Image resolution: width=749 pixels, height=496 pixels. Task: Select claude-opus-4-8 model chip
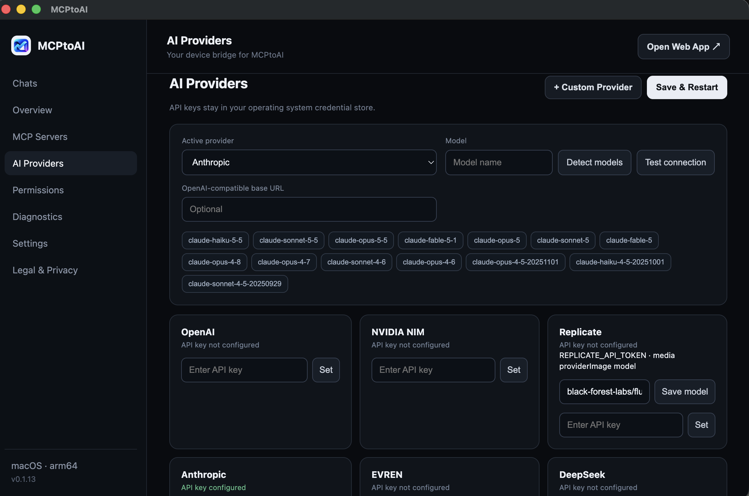[x=214, y=262]
